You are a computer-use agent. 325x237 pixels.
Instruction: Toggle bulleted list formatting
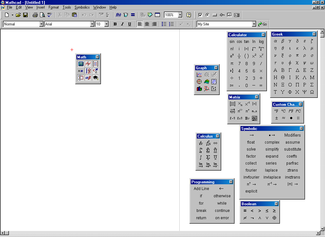click(x=164, y=24)
